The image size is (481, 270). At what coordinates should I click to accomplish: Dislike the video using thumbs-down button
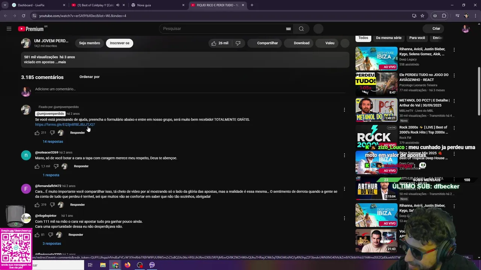238,43
